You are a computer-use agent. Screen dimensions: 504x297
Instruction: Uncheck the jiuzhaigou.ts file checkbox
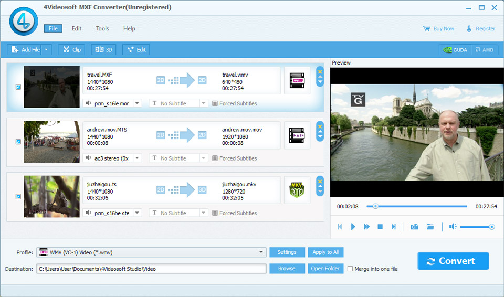pyautogui.click(x=18, y=196)
